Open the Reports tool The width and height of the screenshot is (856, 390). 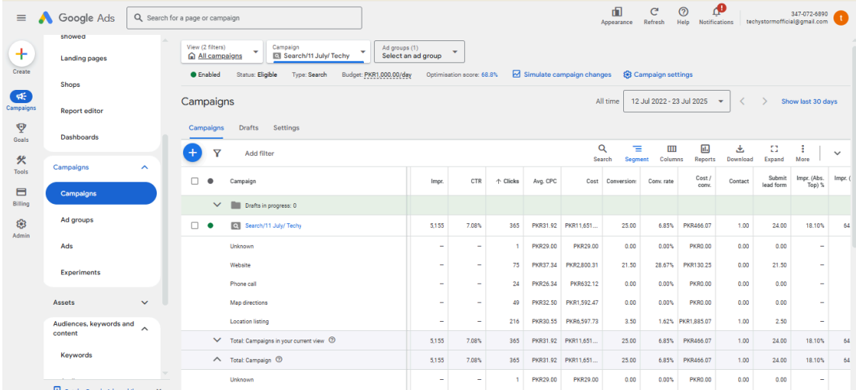[705, 154]
